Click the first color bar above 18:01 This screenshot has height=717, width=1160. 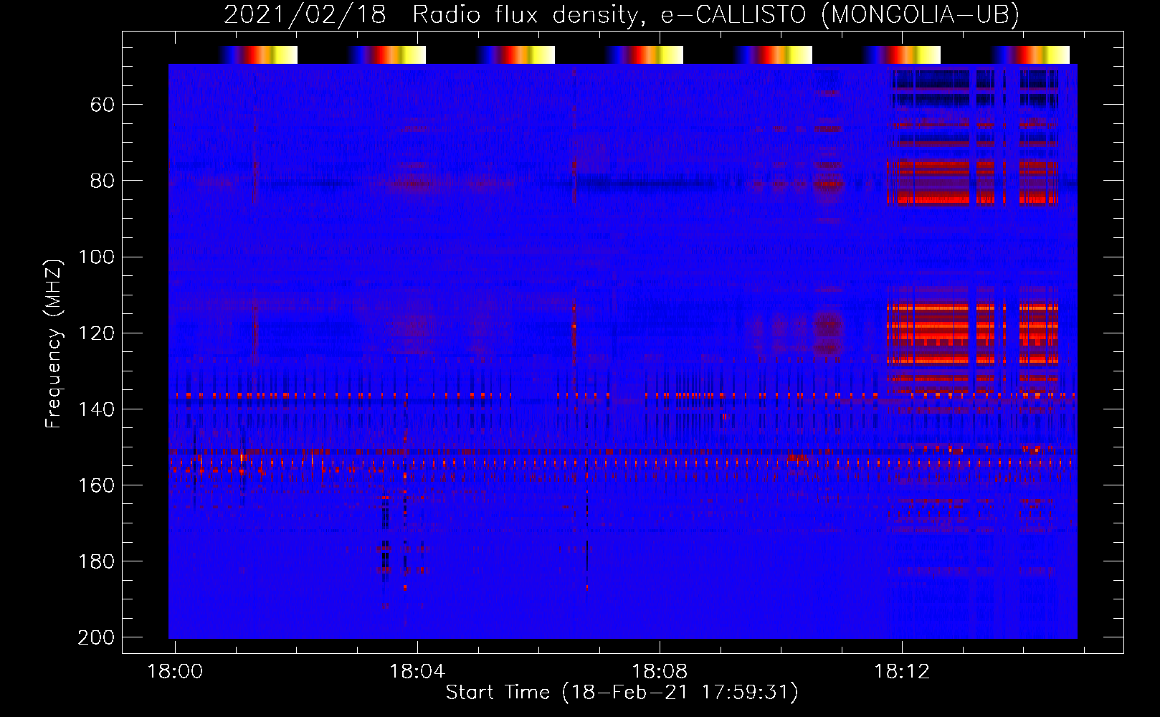tap(258, 55)
